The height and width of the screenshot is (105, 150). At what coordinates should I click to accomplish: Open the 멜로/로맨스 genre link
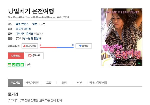(22, 24)
